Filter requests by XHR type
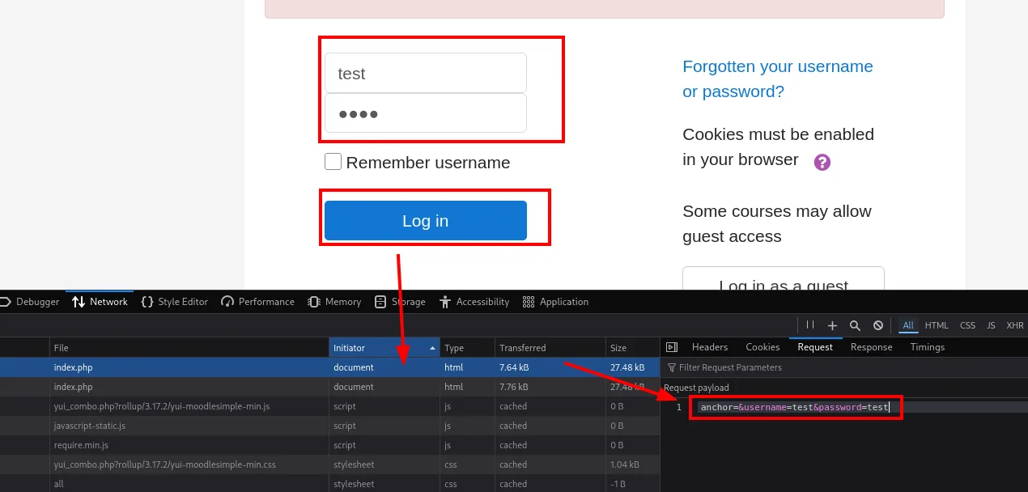Image resolution: width=1028 pixels, height=492 pixels. [x=1015, y=325]
